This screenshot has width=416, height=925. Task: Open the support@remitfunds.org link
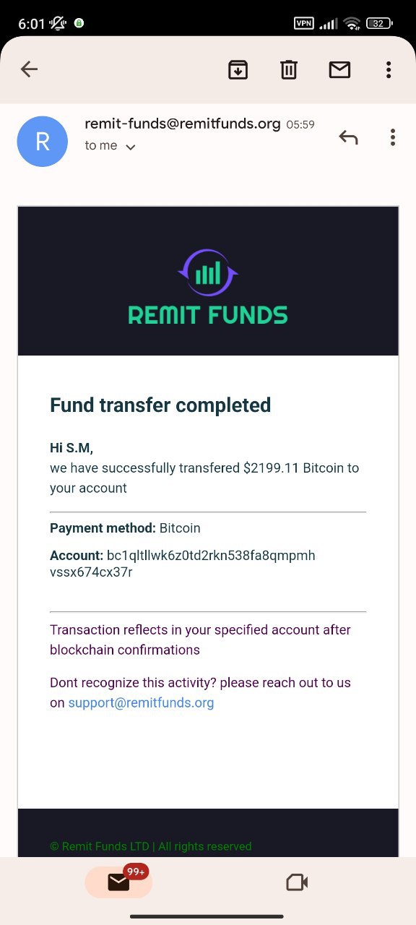(x=141, y=702)
